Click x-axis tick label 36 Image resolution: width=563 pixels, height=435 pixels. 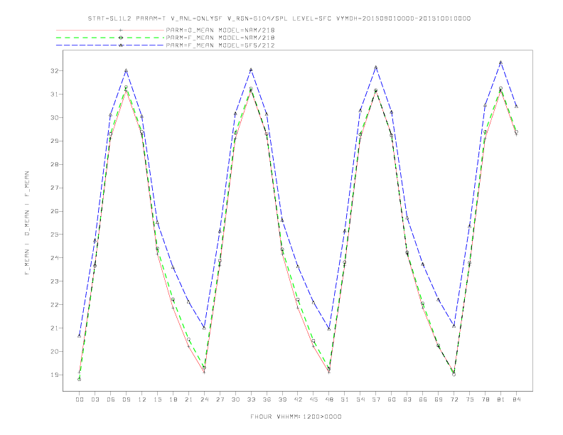coord(267,399)
